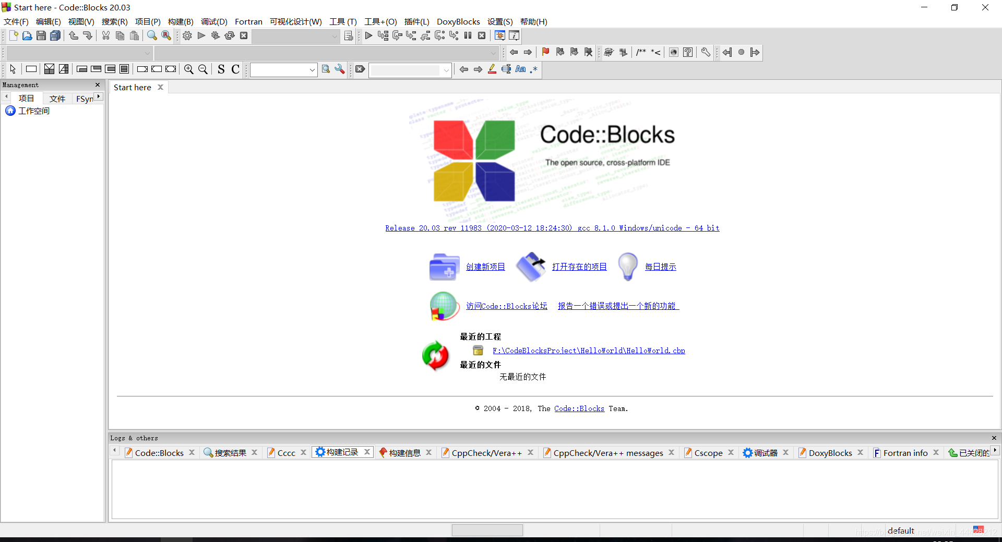Open the 访问Code::Blocks论坛 link
This screenshot has height=542, width=1002.
pos(506,306)
